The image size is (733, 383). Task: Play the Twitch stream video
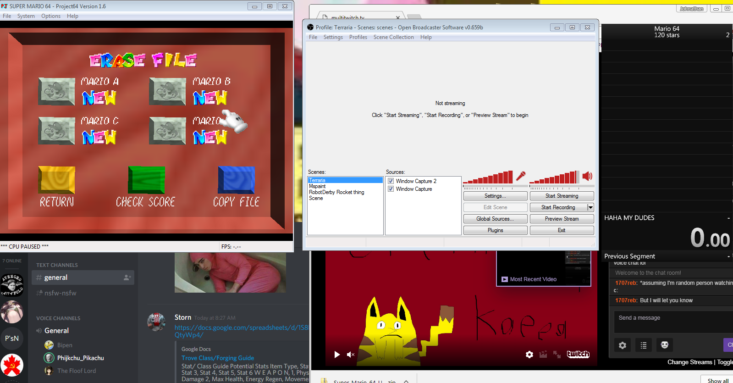(x=337, y=355)
